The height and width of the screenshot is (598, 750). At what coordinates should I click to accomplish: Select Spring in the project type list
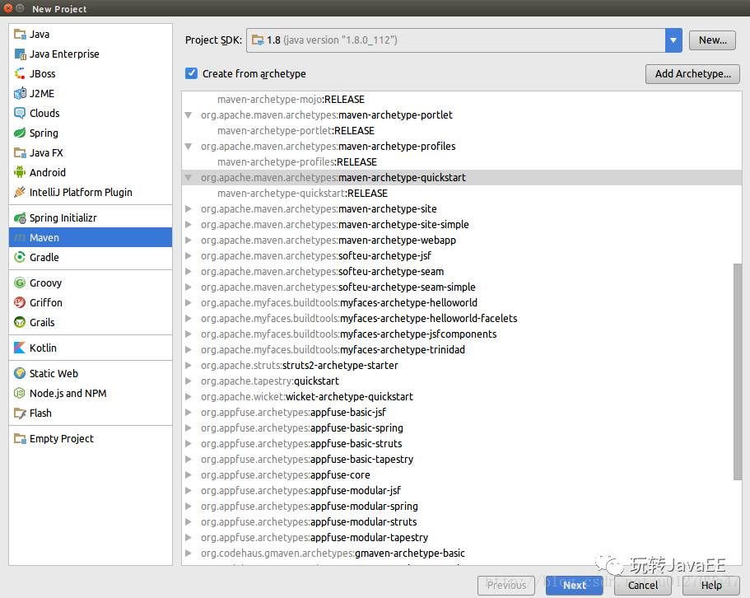91,133
